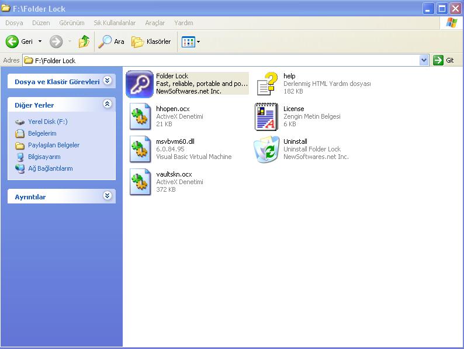Open the Belgelerim link in sidebar
Image resolution: width=464 pixels, height=349 pixels.
click(x=42, y=133)
